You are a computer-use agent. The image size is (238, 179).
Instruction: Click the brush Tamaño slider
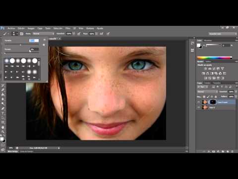pos(21,45)
